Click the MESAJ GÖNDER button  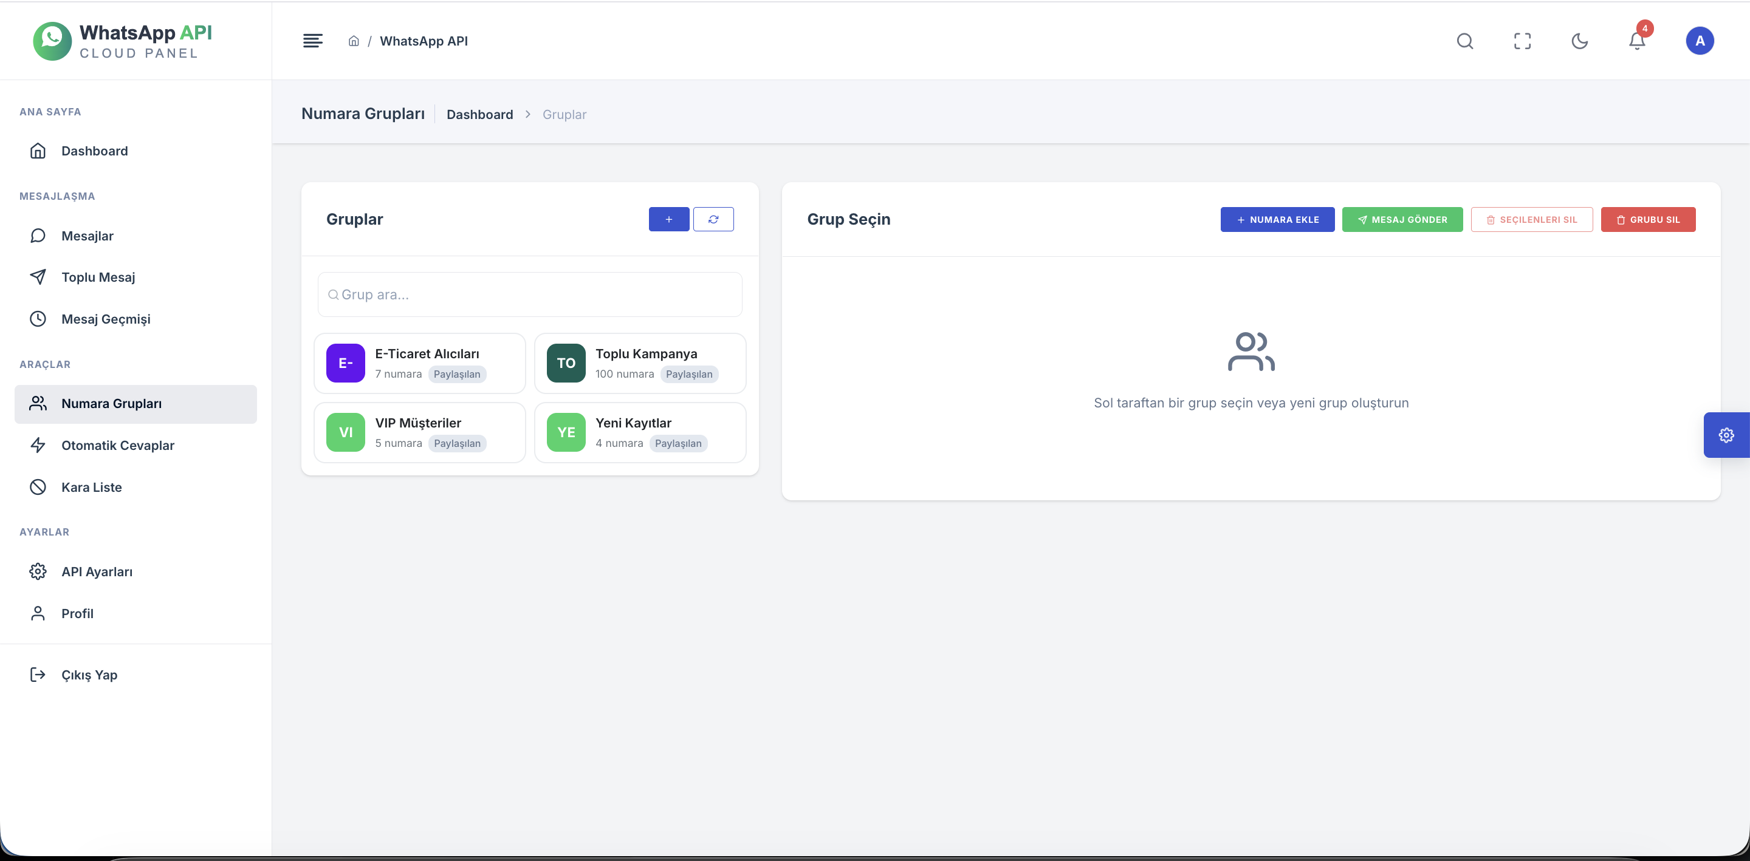(1402, 220)
